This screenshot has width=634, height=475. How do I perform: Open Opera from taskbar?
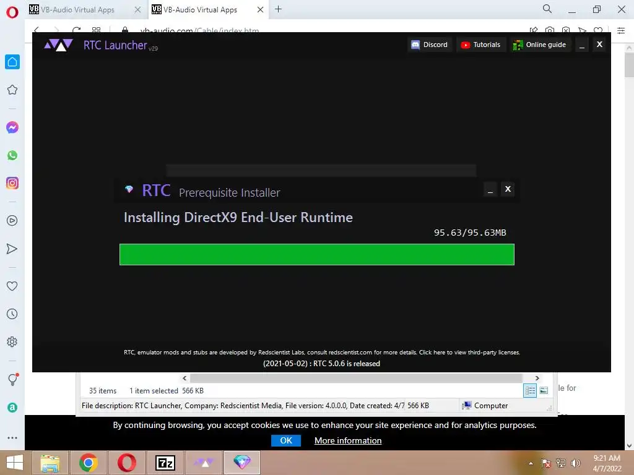(126, 463)
